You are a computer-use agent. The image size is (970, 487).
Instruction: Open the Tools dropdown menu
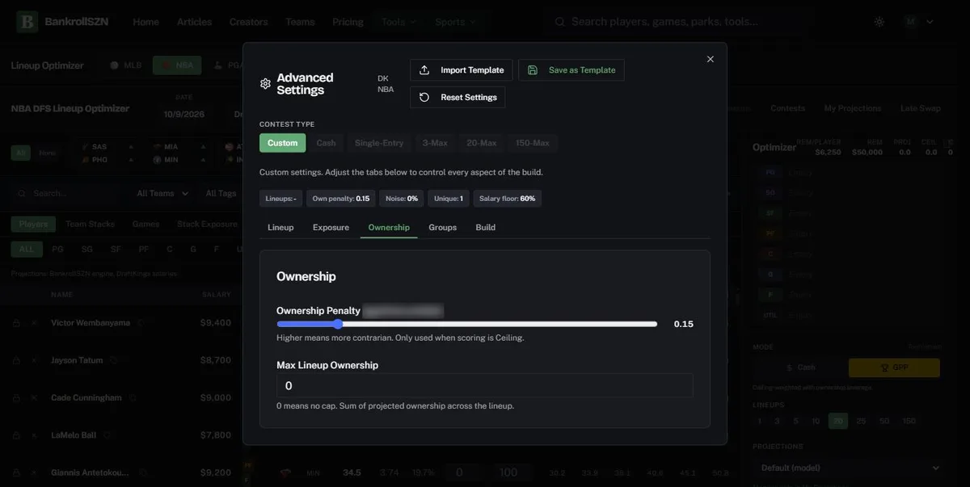[x=399, y=22]
